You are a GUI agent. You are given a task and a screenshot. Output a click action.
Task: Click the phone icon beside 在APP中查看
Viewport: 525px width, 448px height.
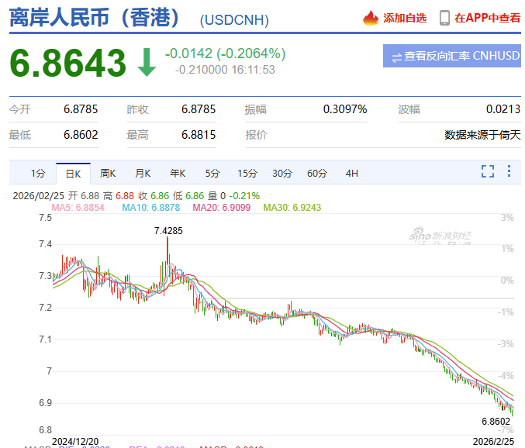pyautogui.click(x=444, y=18)
